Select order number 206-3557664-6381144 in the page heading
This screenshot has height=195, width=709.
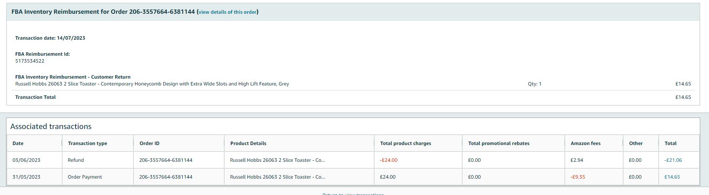[x=162, y=12]
